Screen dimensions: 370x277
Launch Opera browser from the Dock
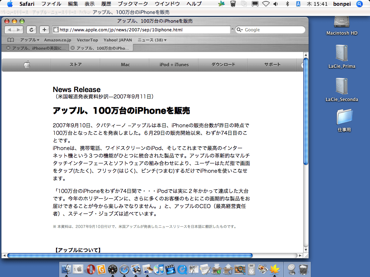click(91, 269)
